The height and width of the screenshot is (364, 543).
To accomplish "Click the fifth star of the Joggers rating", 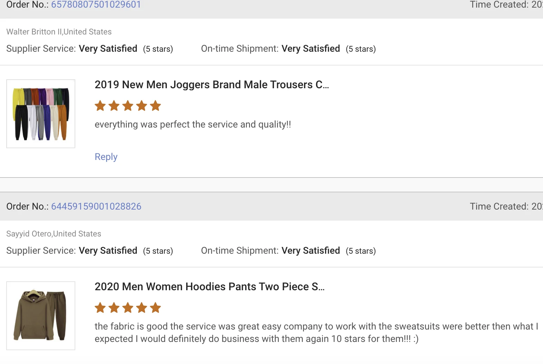I will (155, 106).
